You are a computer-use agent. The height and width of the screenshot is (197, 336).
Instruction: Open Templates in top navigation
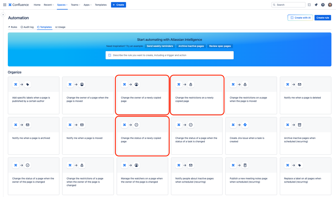(x=101, y=5)
